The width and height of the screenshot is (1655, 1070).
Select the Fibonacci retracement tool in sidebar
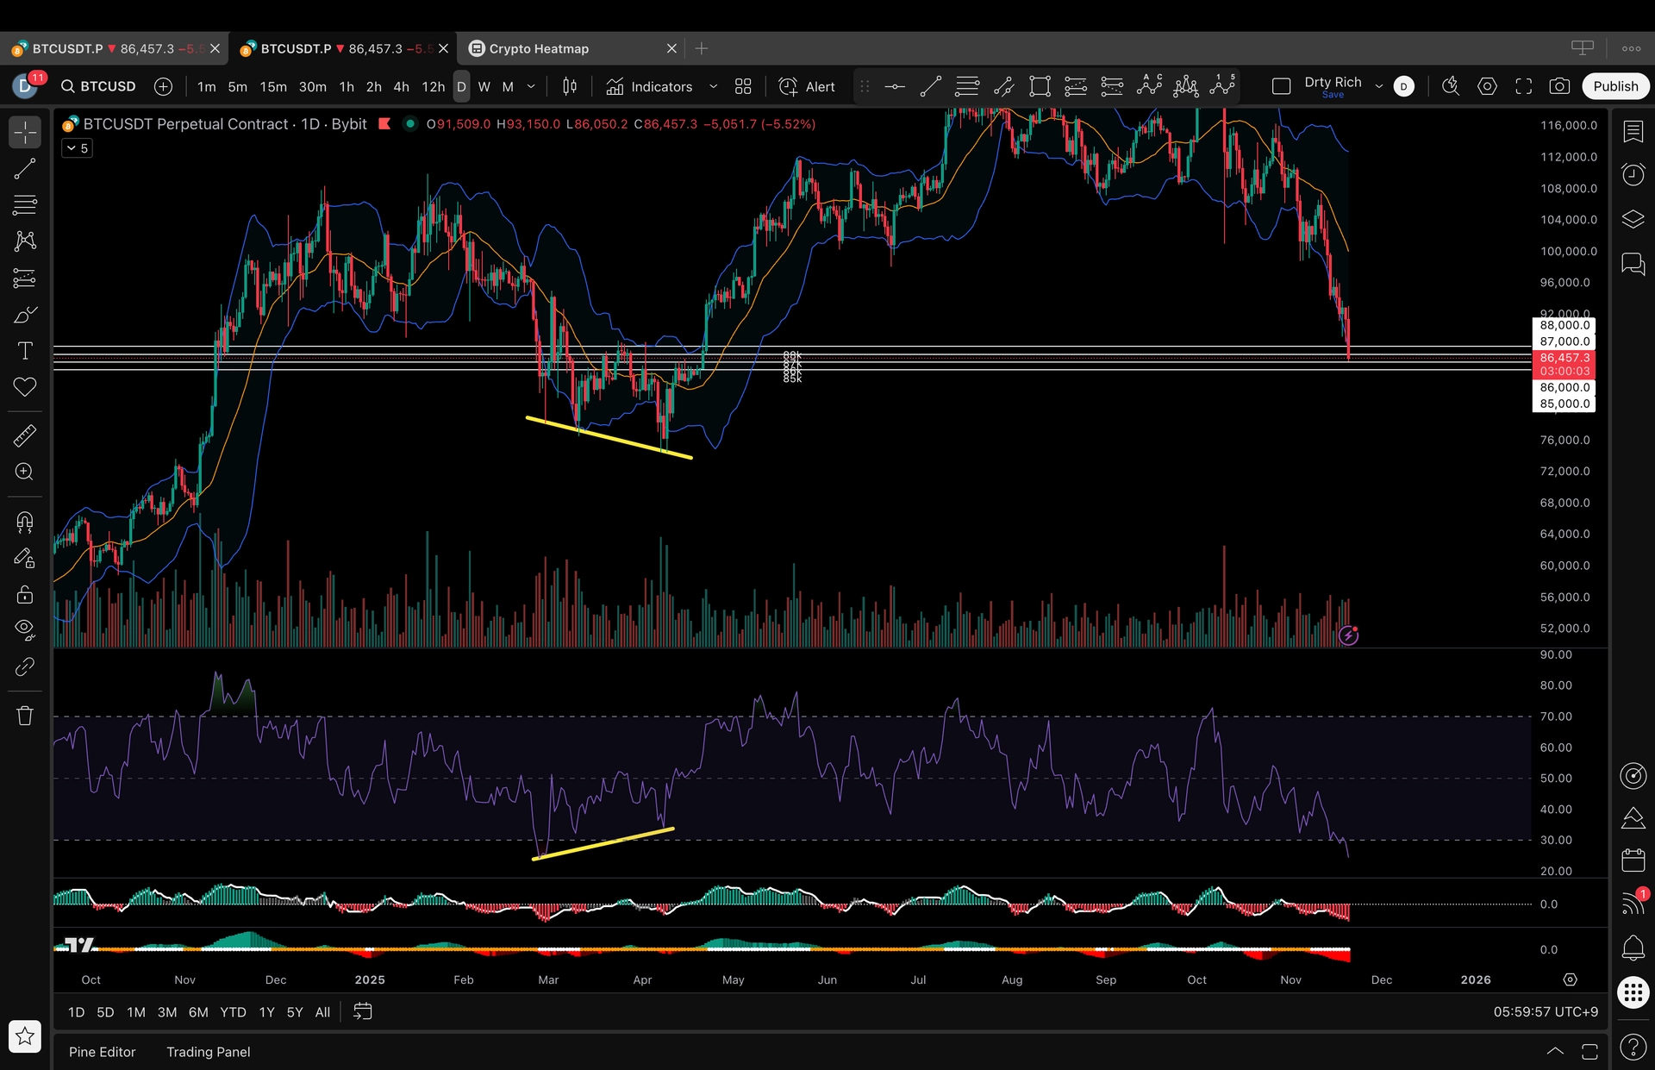(25, 205)
